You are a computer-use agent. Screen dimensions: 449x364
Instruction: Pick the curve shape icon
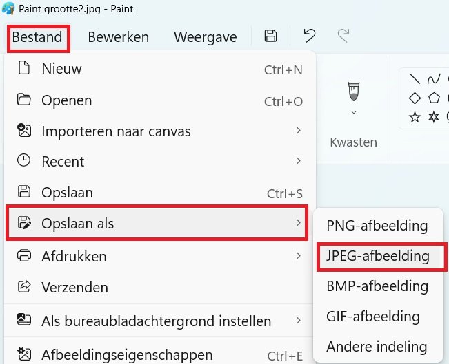(433, 78)
